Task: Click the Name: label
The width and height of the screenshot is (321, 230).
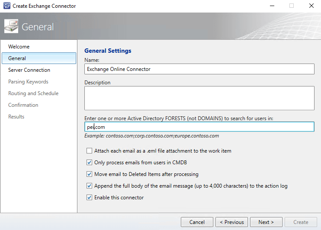Action: pos(92,60)
